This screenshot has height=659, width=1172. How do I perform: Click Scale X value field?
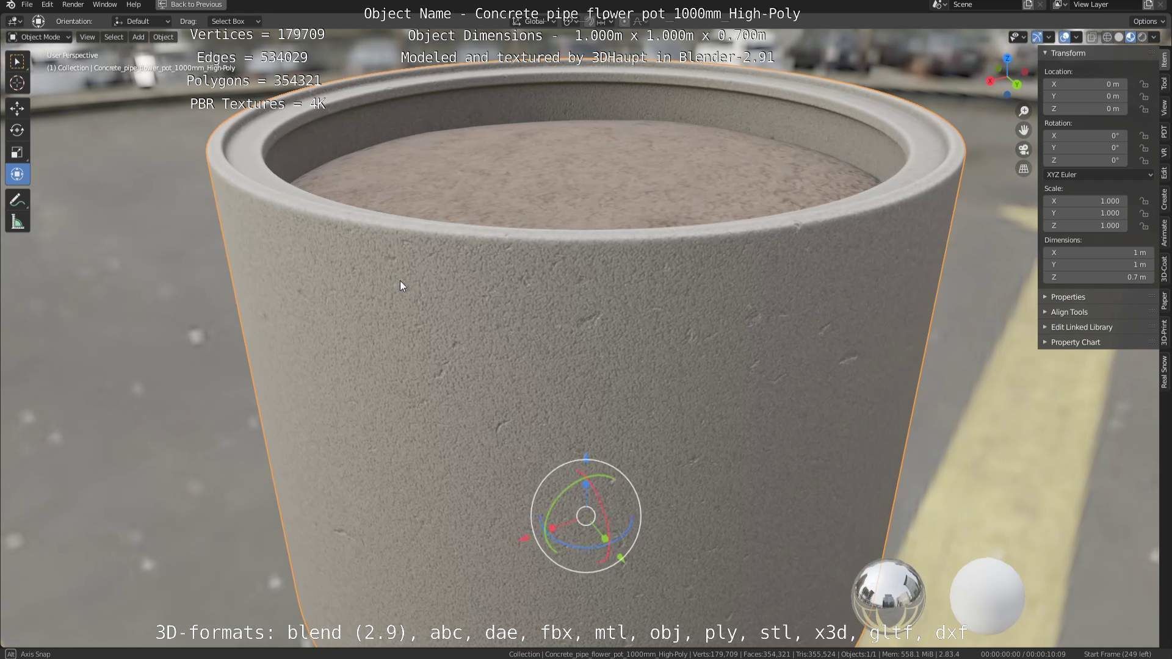click(1085, 201)
